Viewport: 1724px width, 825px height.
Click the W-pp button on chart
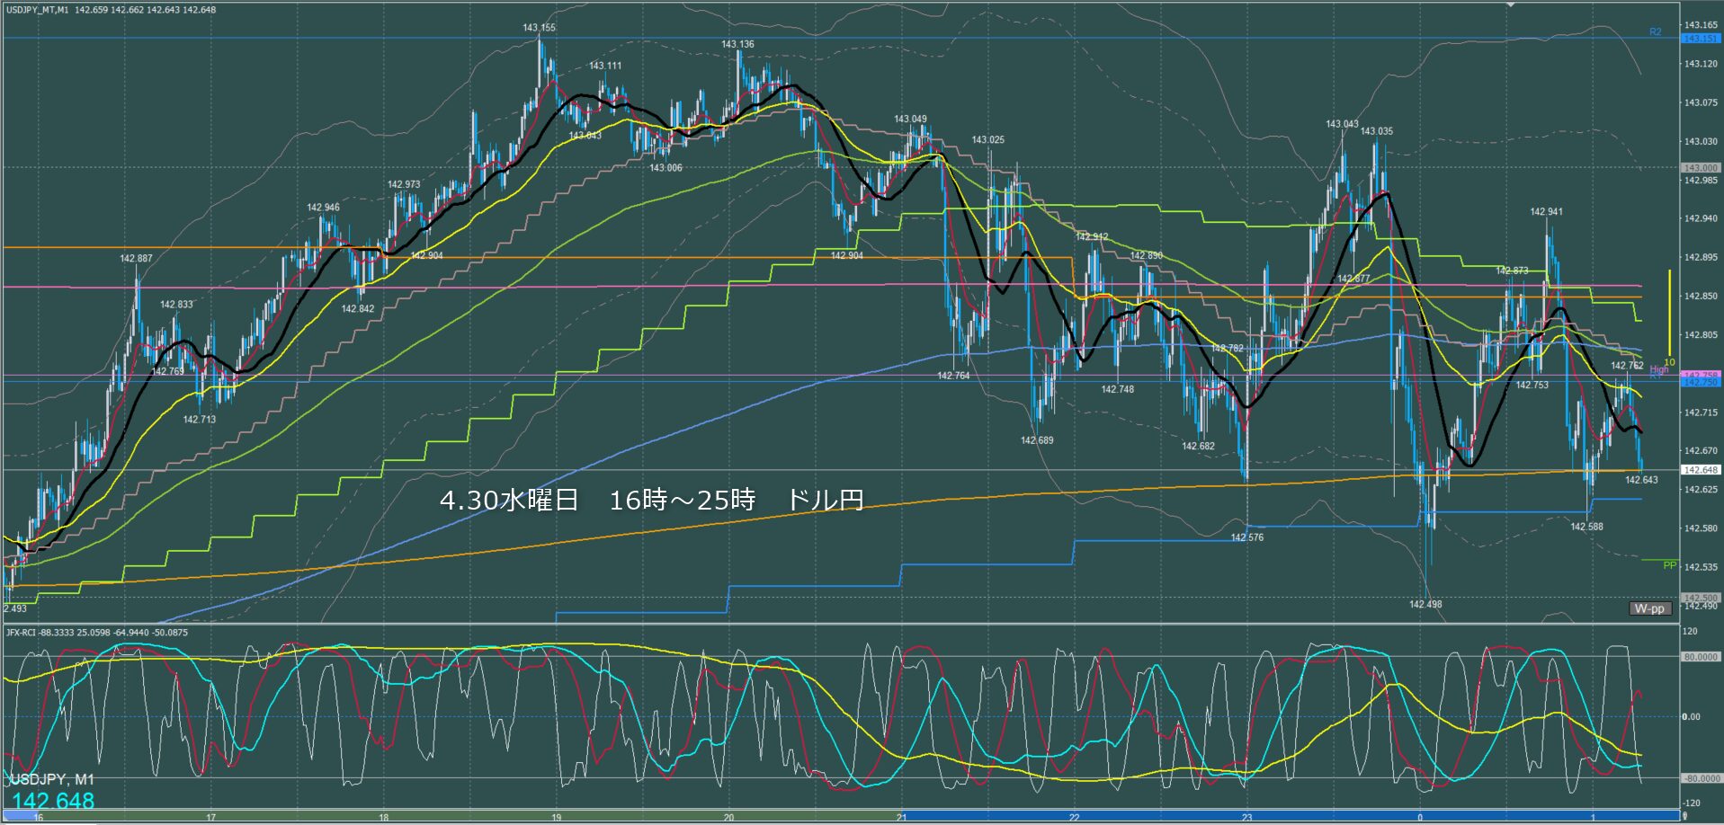[x=1649, y=608]
